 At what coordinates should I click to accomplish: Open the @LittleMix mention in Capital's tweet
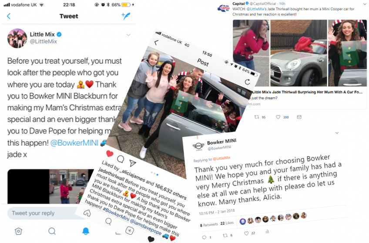pyautogui.click(x=255, y=9)
